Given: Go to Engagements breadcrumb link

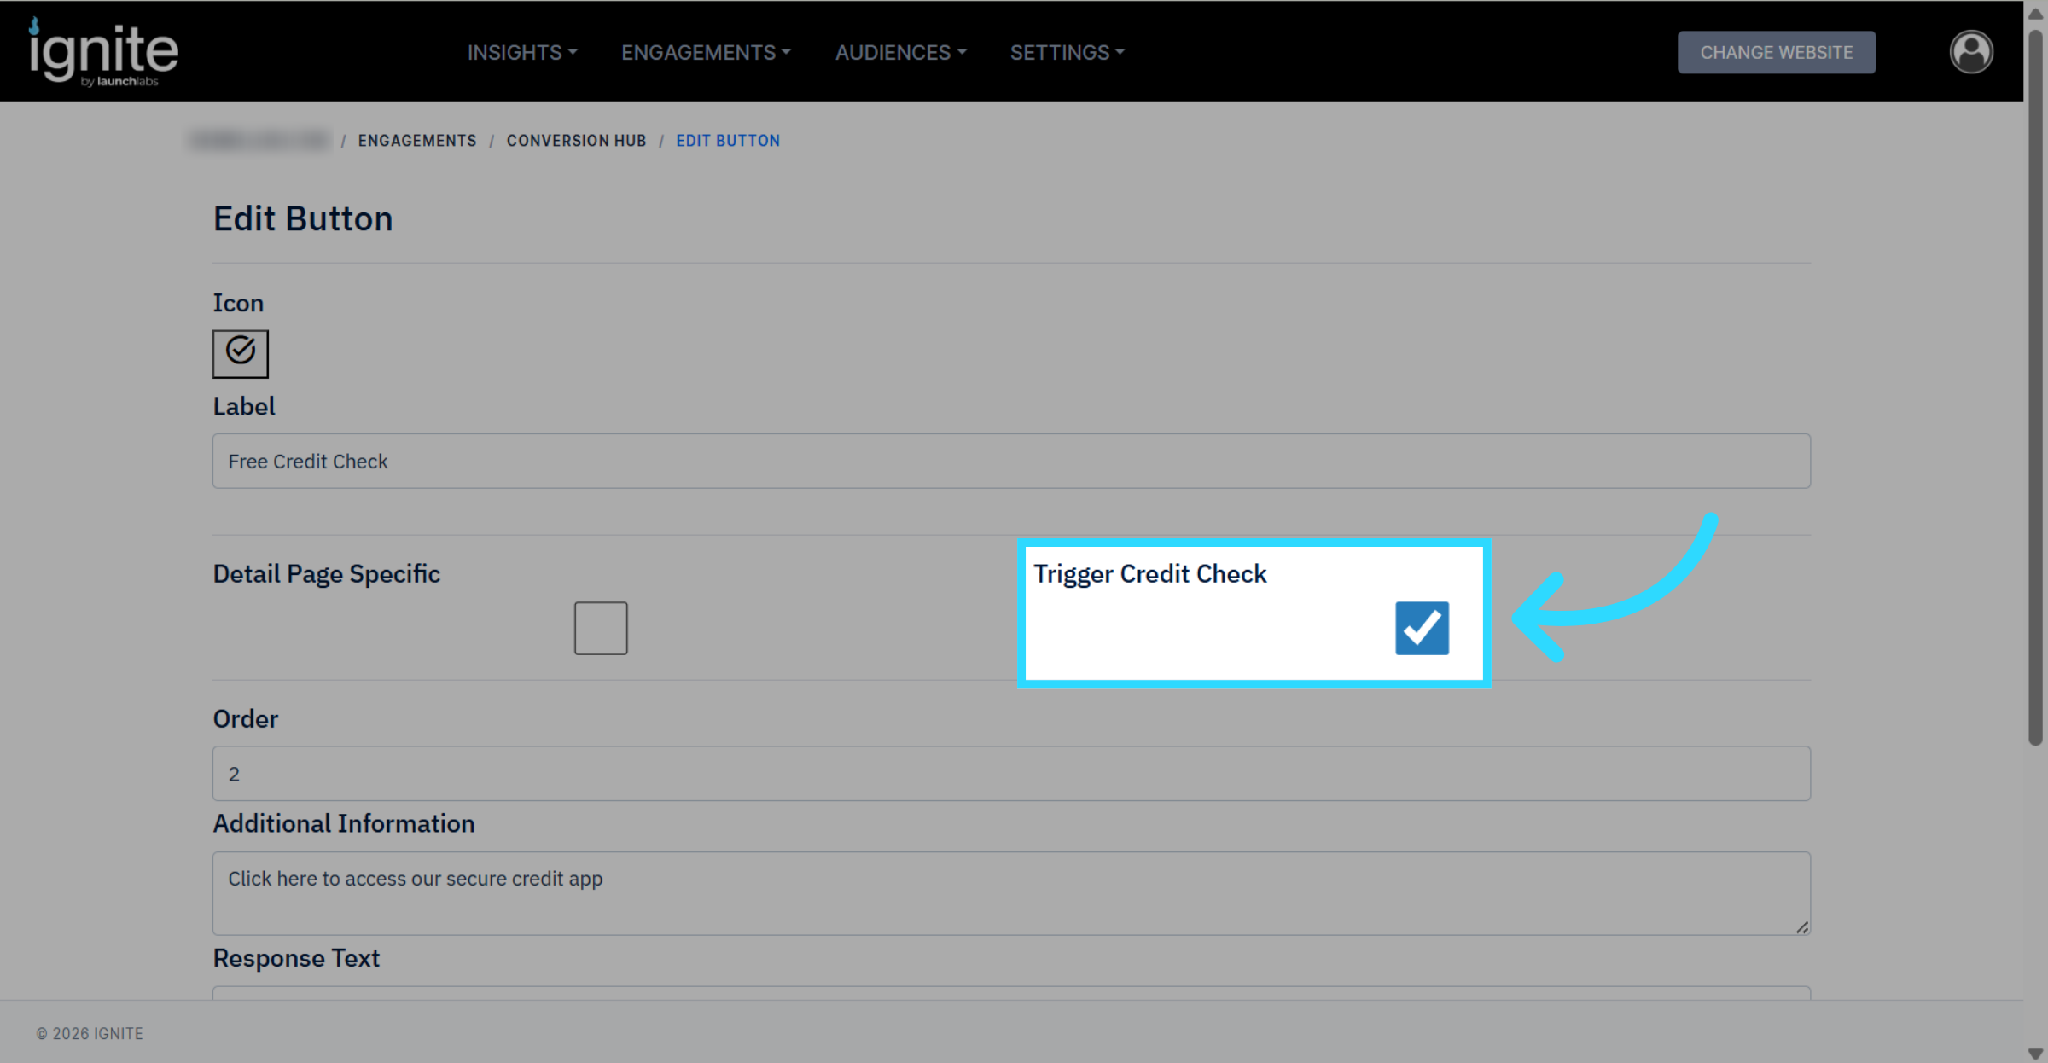Looking at the screenshot, I should tap(416, 141).
